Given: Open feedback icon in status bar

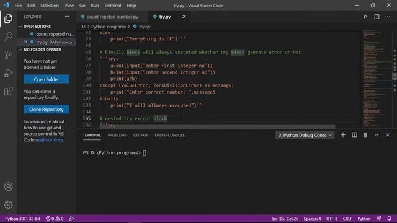Looking at the screenshot, I should [x=379, y=219].
